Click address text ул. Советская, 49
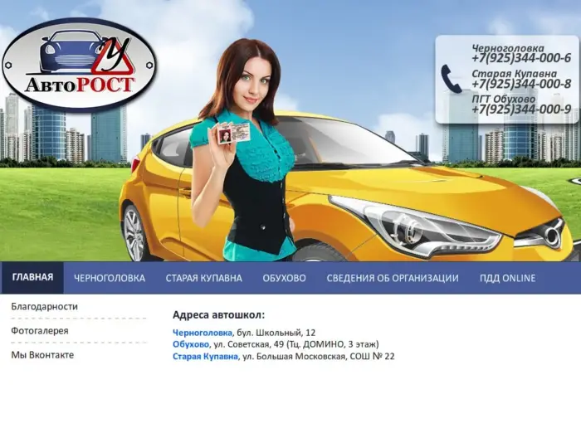 click(249, 344)
